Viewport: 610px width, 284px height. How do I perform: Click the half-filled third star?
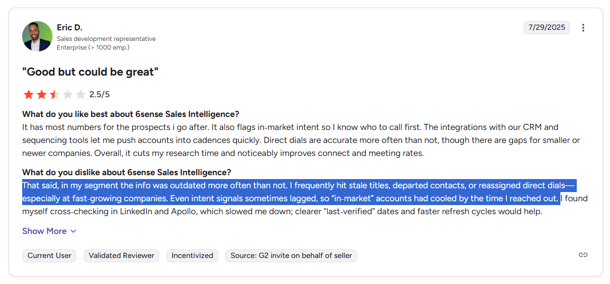tap(54, 94)
